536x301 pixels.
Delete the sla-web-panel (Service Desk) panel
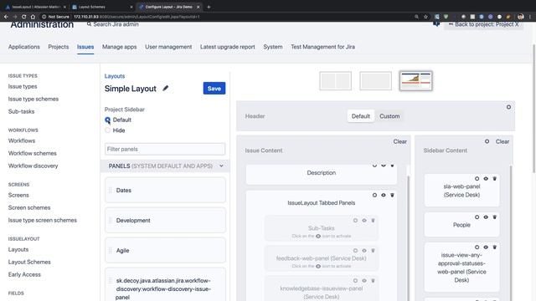495,178
